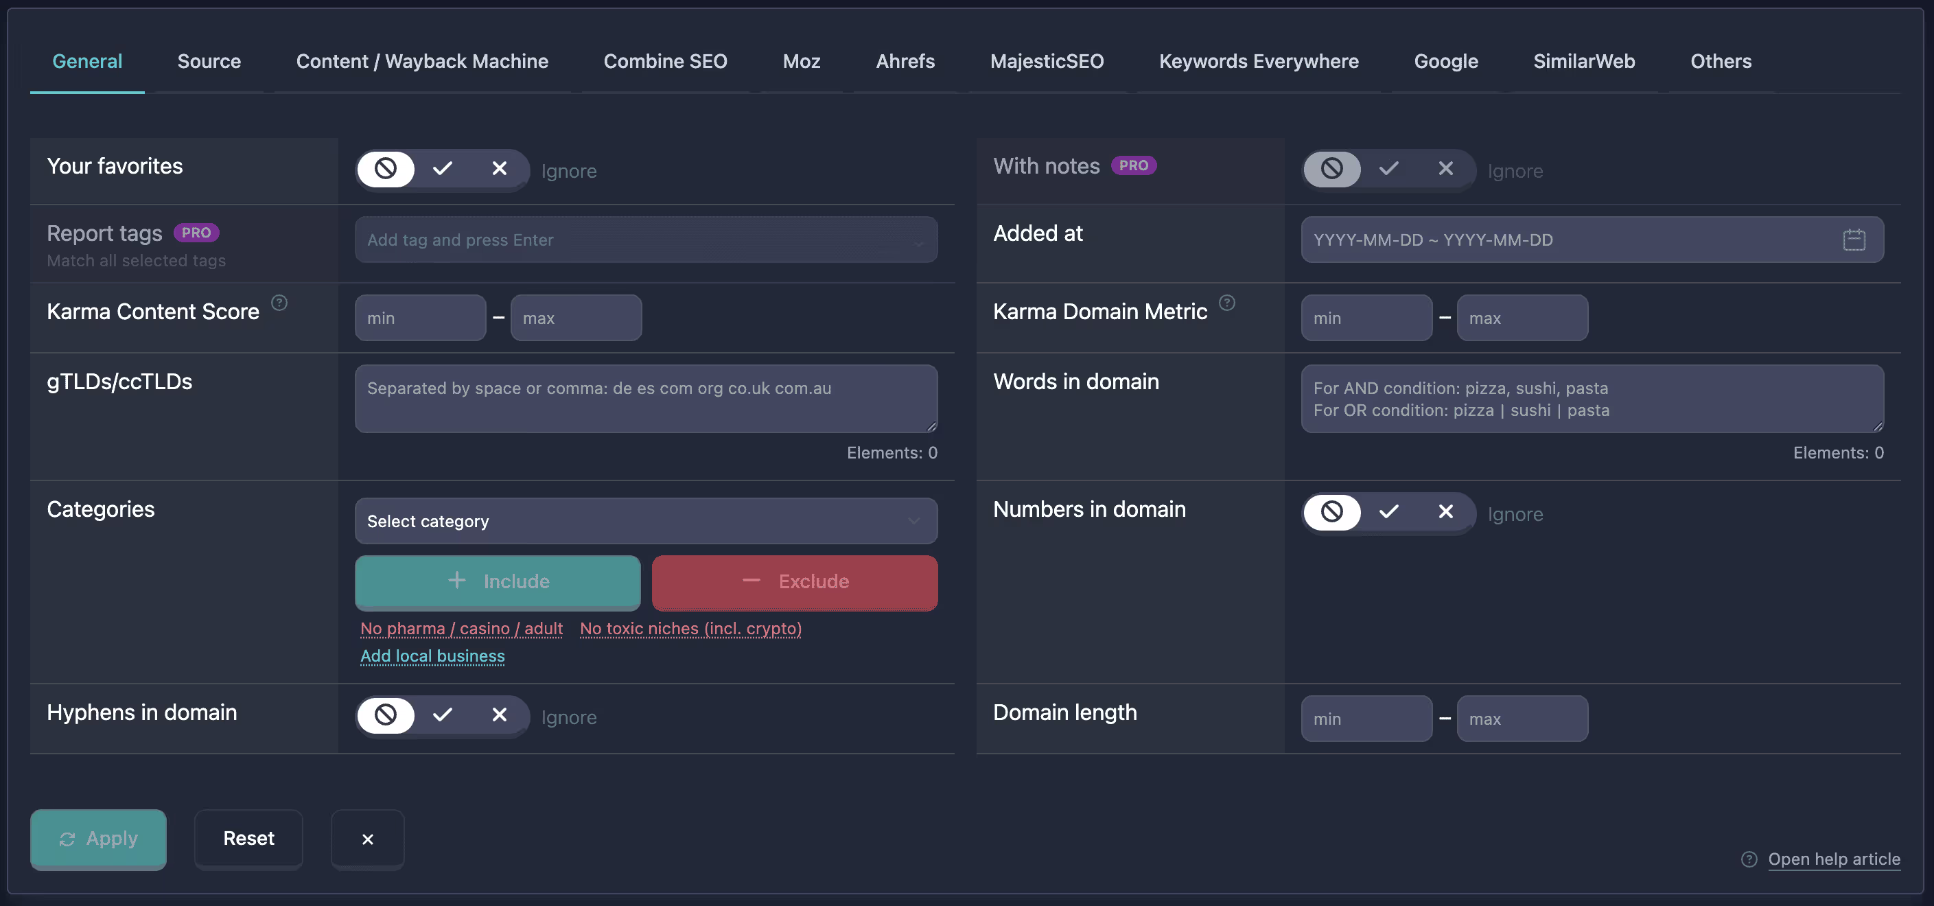Click the green Include category button
This screenshot has height=906, width=1934.
(x=497, y=582)
